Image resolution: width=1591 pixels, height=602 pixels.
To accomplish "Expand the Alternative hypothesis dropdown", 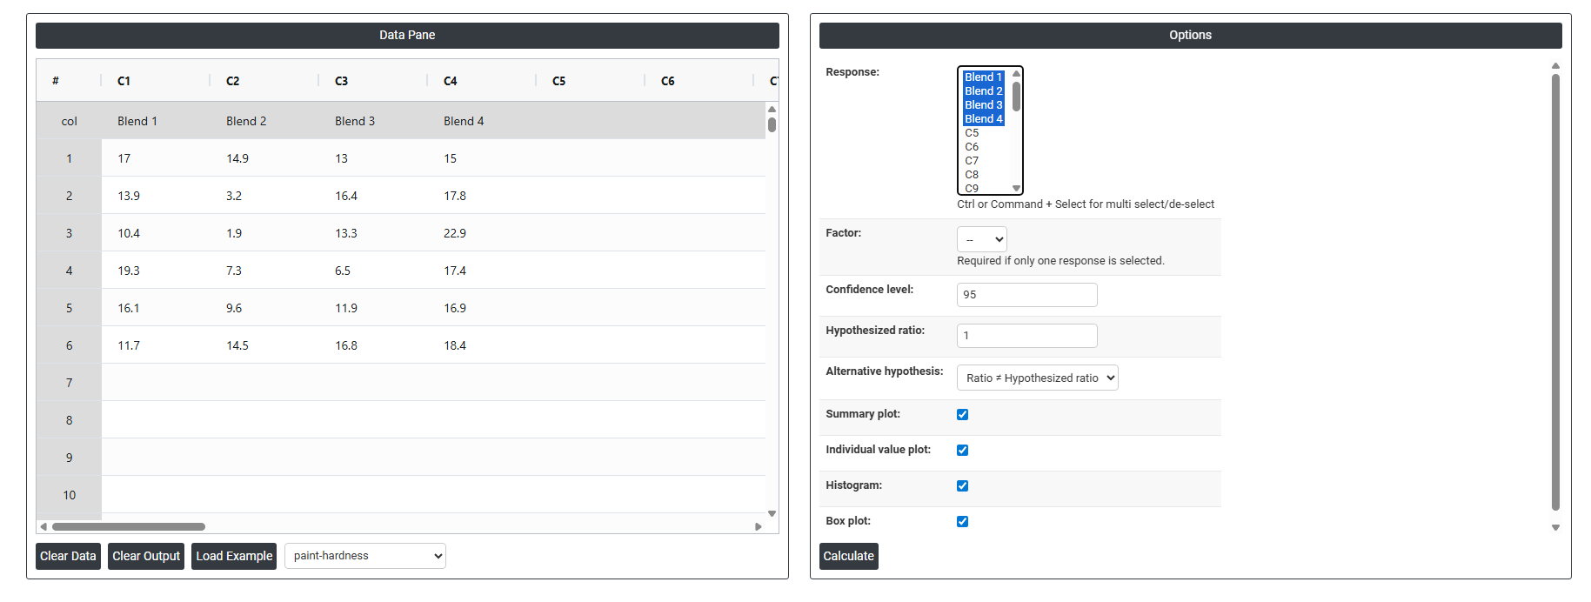I will [1037, 378].
